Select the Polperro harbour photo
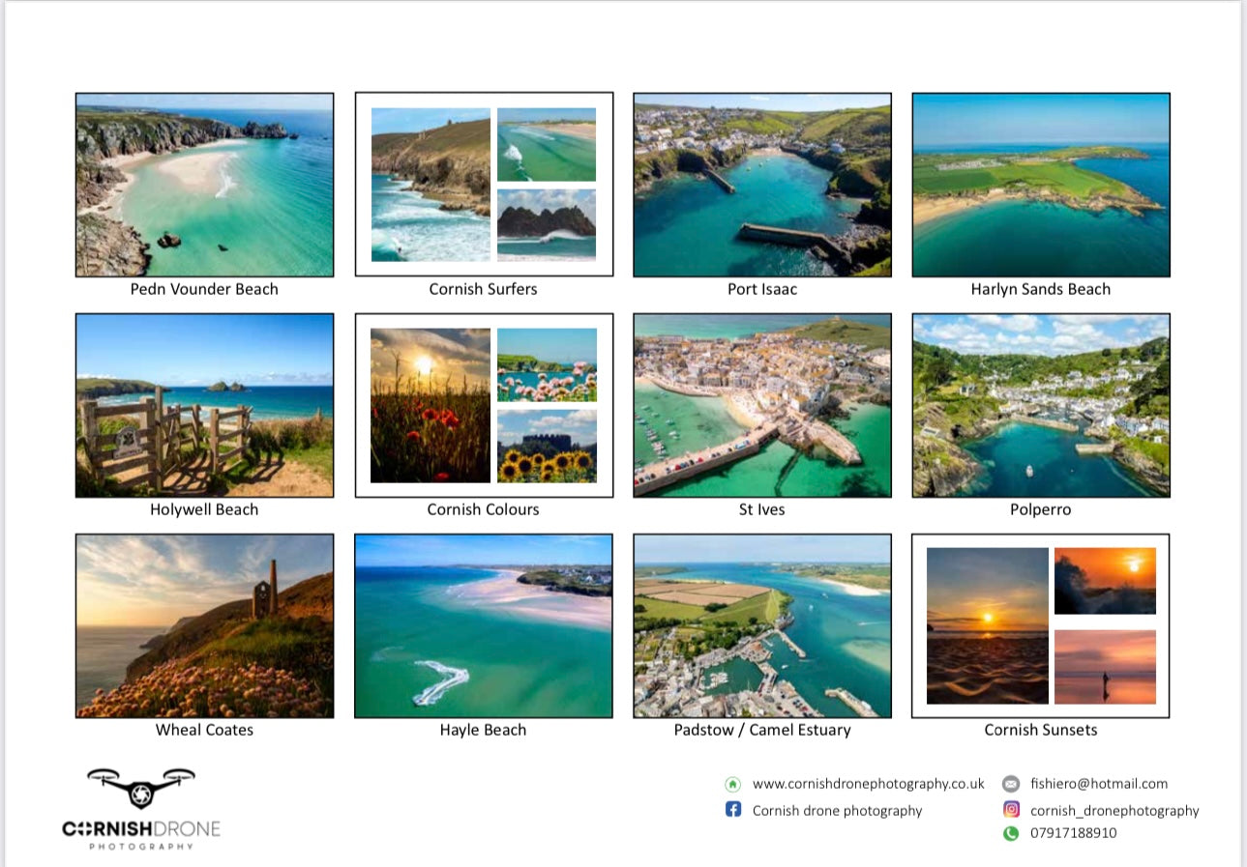The width and height of the screenshot is (1247, 867). pyautogui.click(x=1041, y=405)
